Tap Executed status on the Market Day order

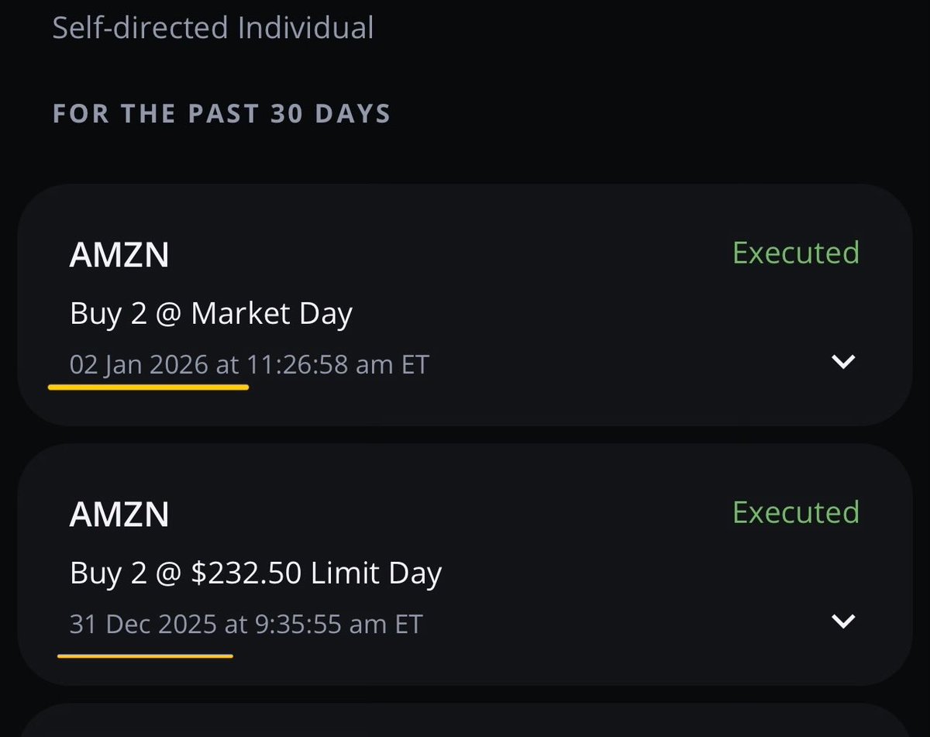(796, 253)
